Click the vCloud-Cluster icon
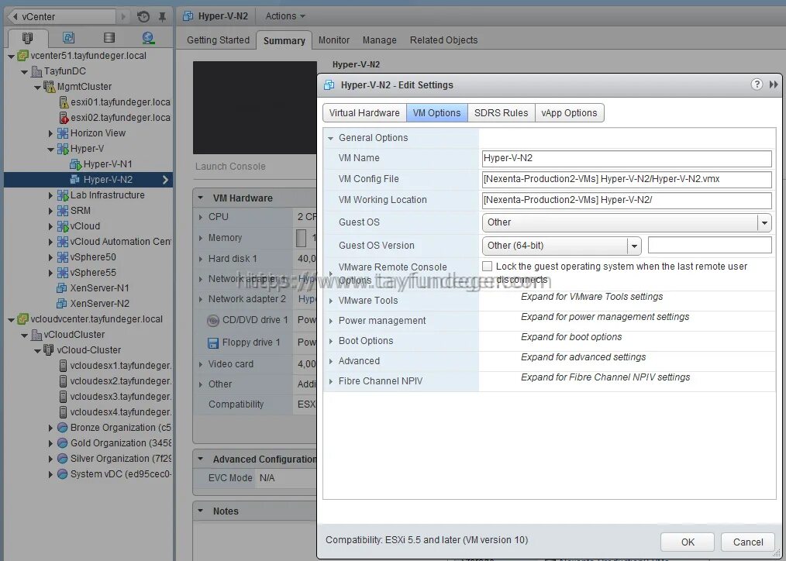The height and width of the screenshot is (561, 786). pyautogui.click(x=49, y=349)
